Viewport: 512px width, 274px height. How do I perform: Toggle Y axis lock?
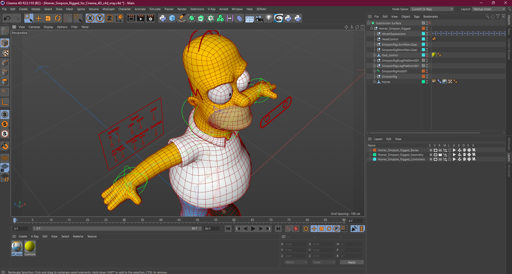100,18
